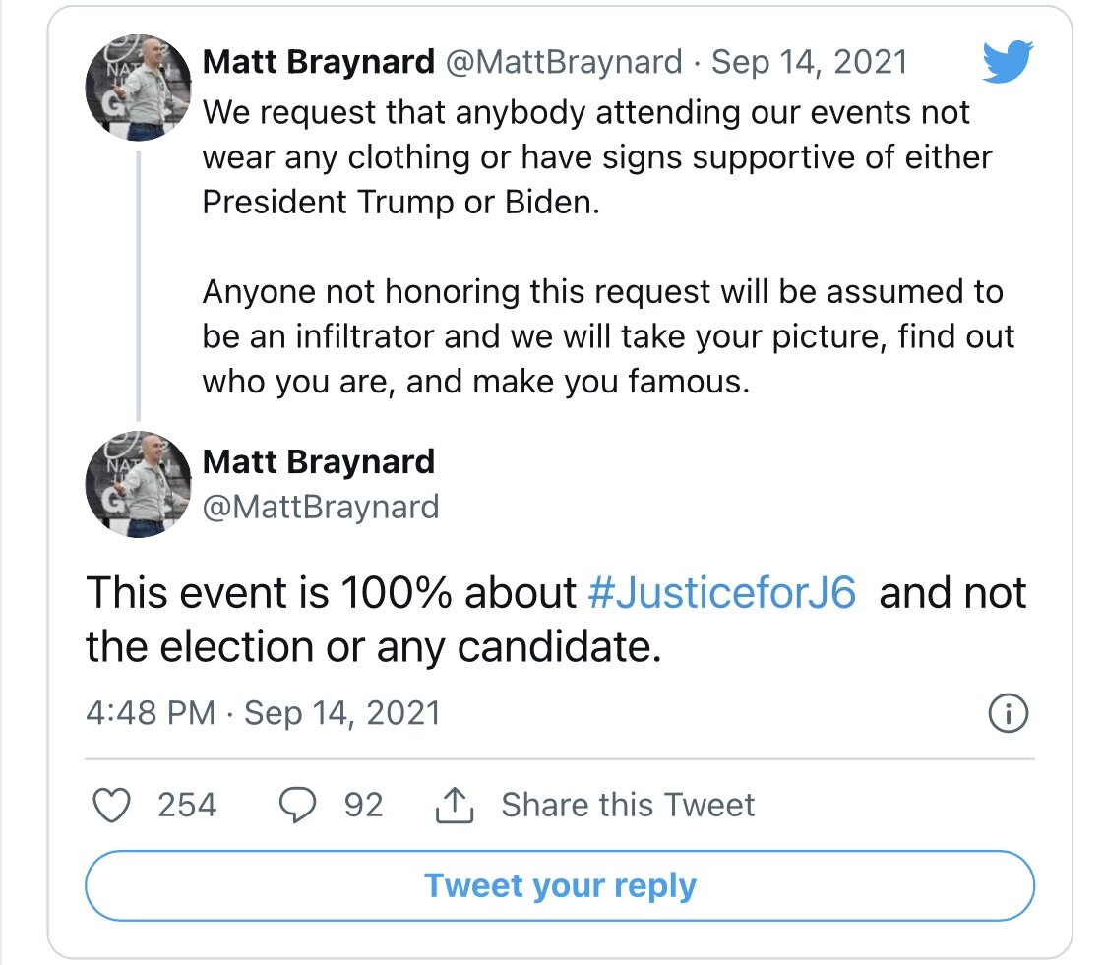
Task: Click the text "This event is 100% about"
Action: pos(331,593)
